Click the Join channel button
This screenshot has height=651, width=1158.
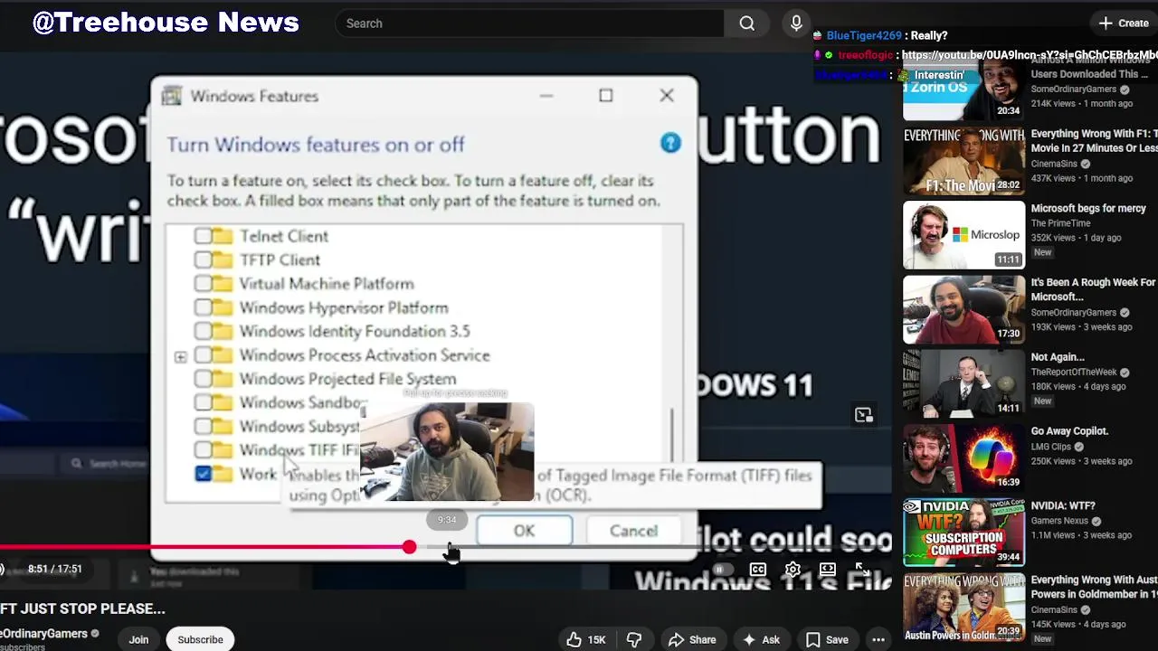click(x=138, y=639)
